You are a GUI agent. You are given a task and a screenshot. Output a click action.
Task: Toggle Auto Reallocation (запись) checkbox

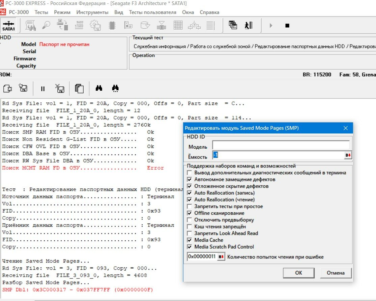[190, 193]
